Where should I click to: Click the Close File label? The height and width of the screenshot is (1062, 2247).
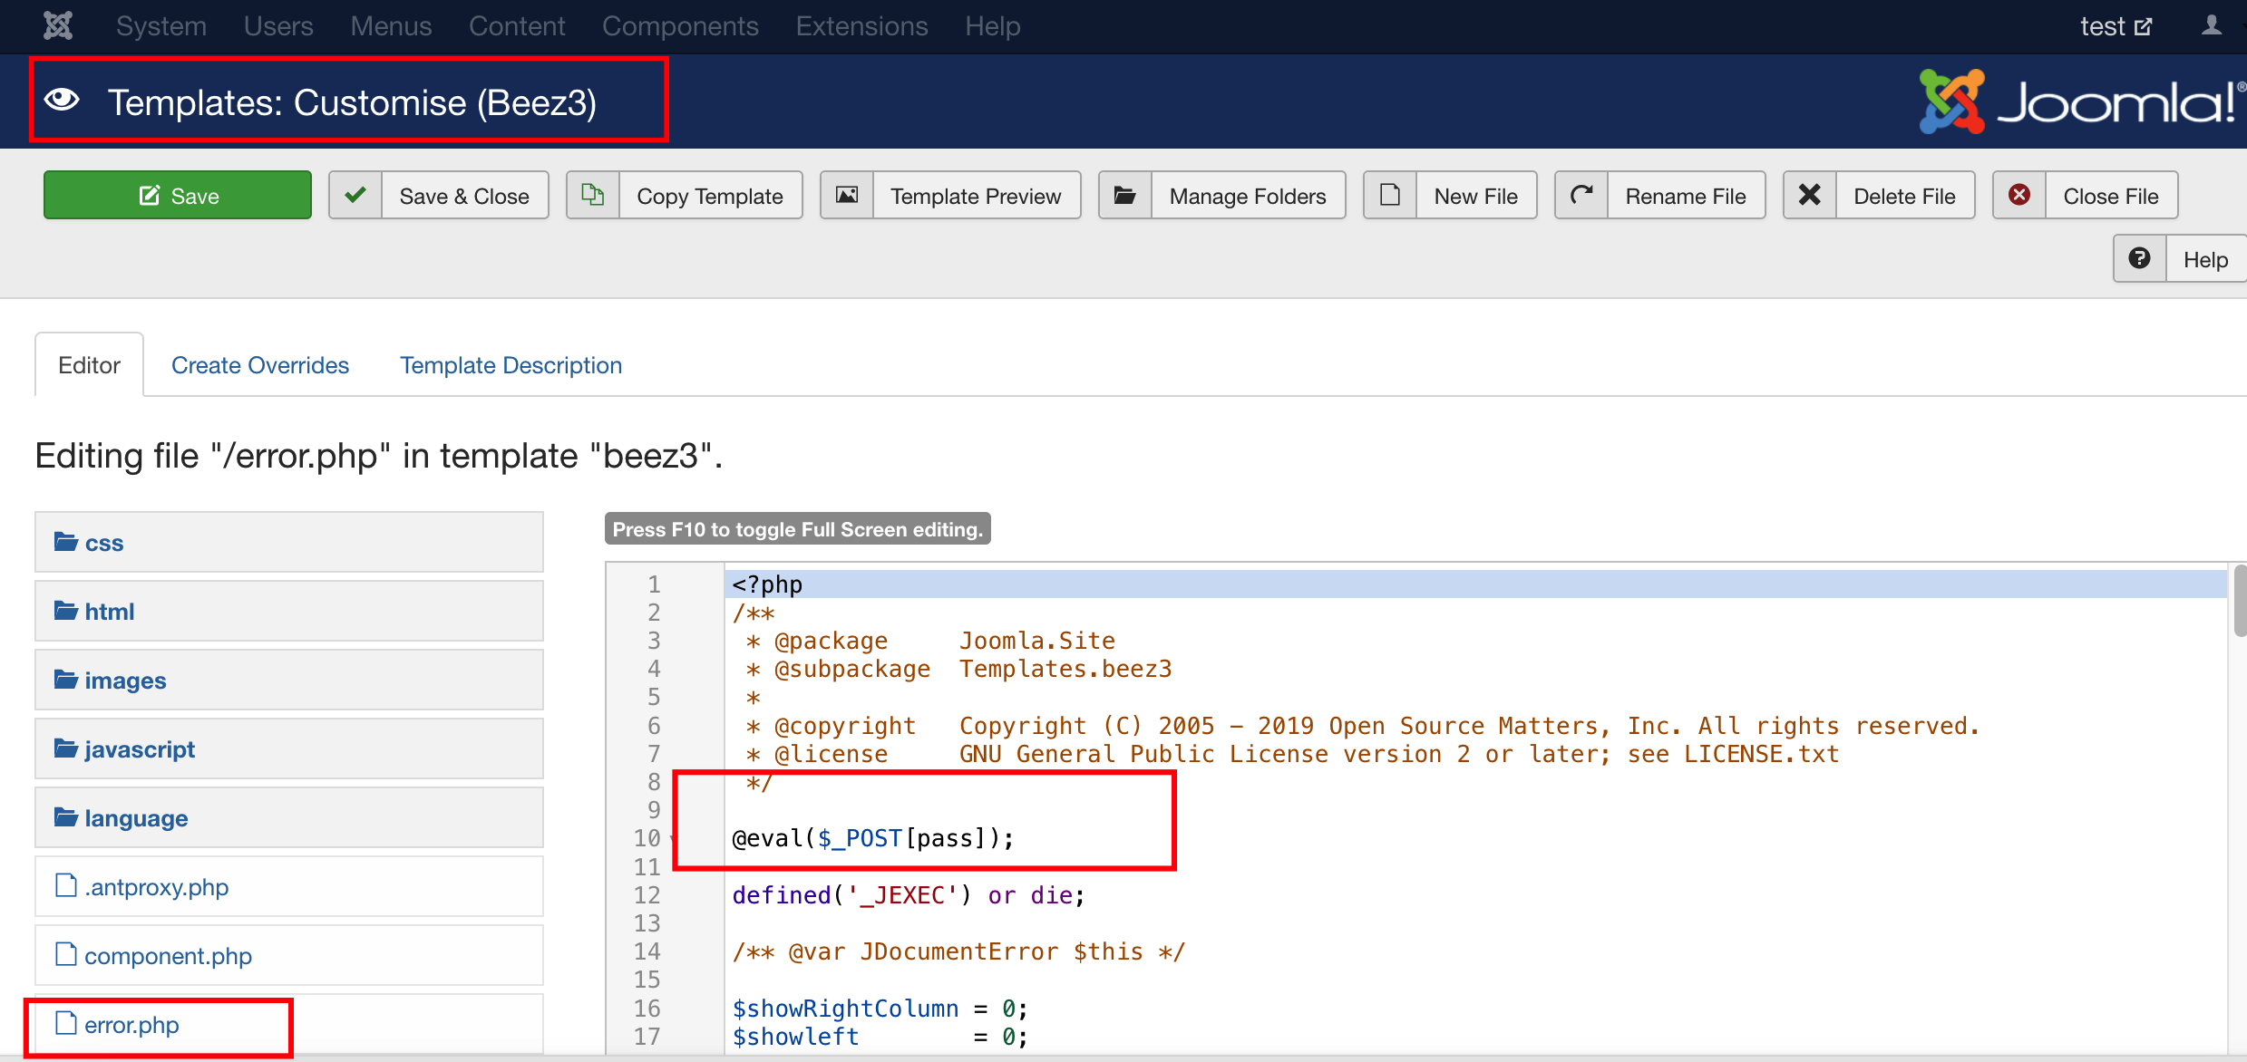coord(2111,196)
